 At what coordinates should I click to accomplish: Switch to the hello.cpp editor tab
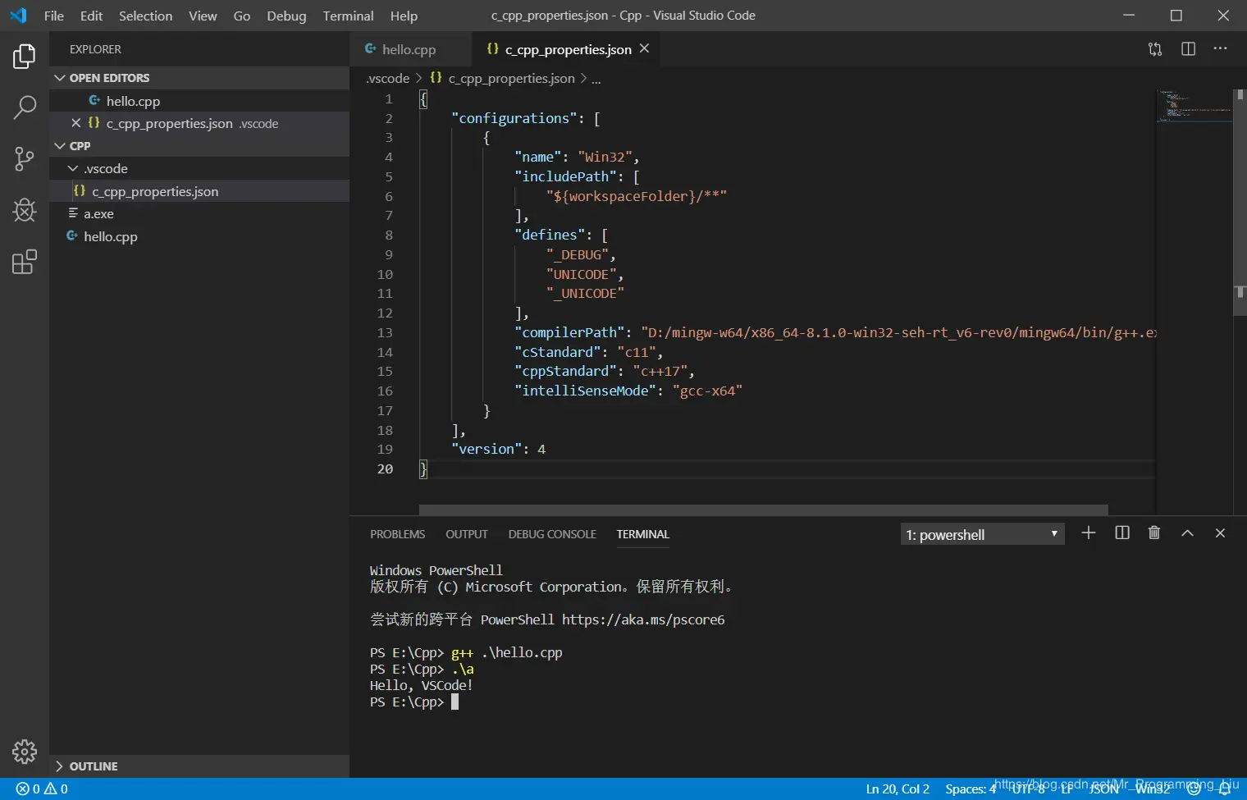coord(410,49)
